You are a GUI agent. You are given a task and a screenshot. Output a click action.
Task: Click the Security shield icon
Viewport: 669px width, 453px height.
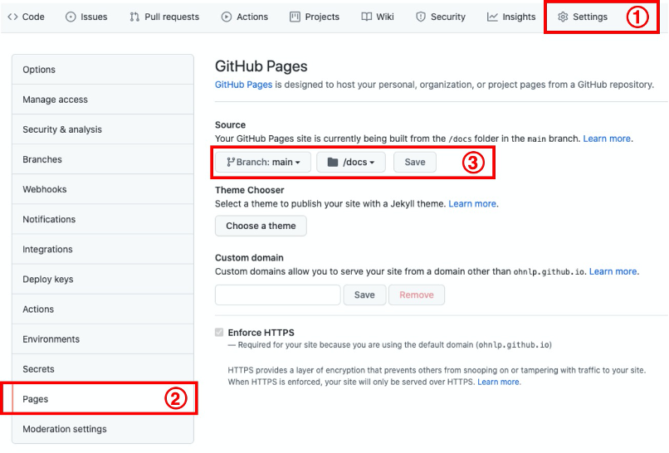pyautogui.click(x=421, y=17)
